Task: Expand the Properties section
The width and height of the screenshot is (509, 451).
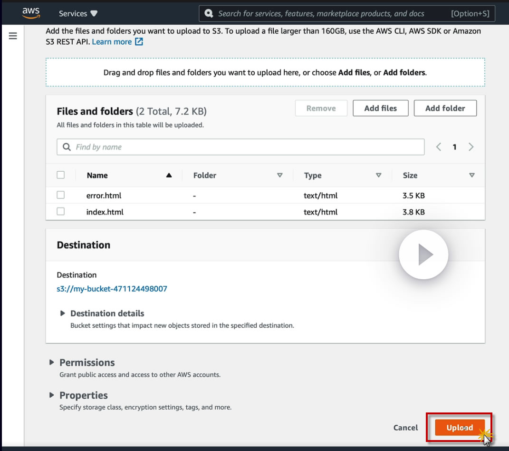Action: [52, 395]
